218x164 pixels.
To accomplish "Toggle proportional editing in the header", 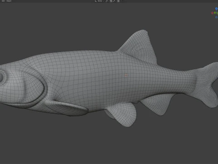I will (x=119, y=1).
